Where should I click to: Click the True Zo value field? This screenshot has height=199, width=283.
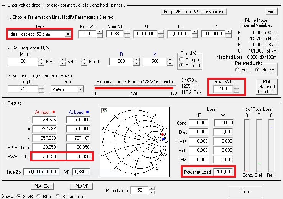point(41,172)
